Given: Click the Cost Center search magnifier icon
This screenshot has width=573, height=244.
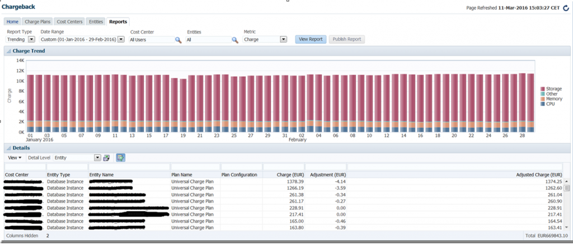Looking at the screenshot, I should tap(178, 40).
